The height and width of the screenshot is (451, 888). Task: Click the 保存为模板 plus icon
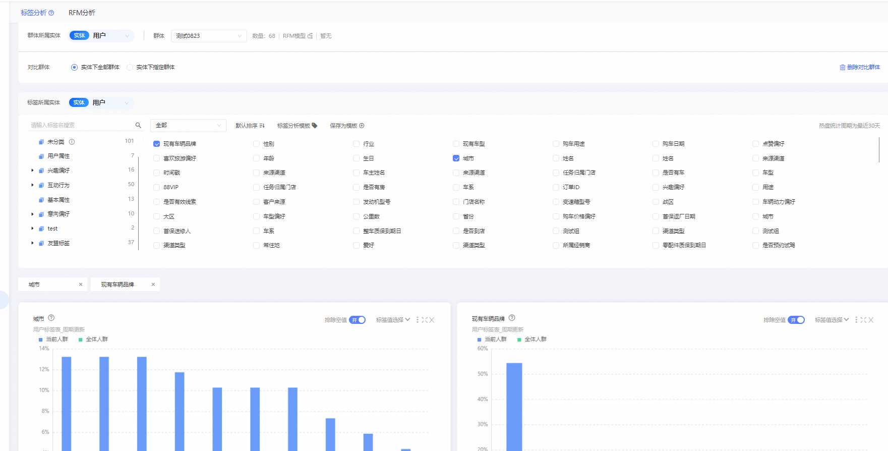pyautogui.click(x=362, y=126)
